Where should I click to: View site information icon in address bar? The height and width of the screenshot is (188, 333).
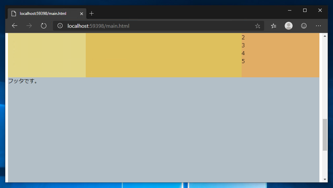point(60,26)
